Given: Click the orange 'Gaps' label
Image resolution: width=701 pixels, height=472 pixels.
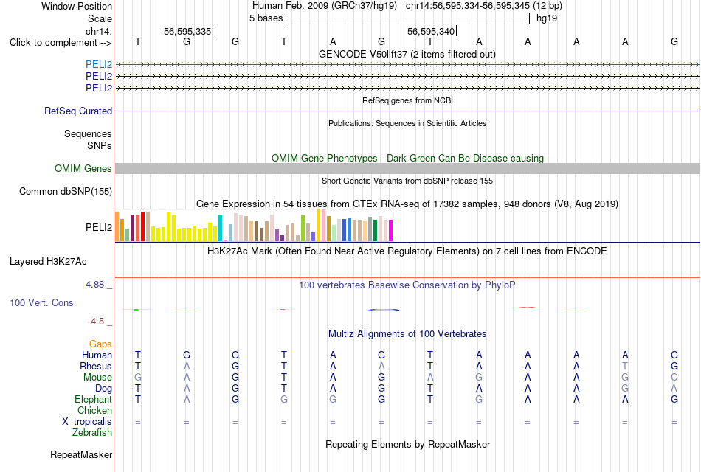Looking at the screenshot, I should pos(100,344).
